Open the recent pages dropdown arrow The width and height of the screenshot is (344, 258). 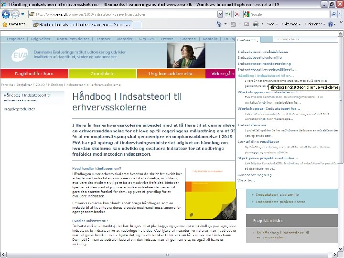point(23,14)
